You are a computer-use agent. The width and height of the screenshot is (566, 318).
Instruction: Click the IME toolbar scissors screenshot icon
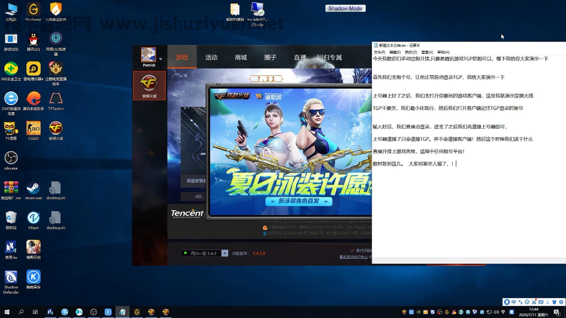pos(534,302)
